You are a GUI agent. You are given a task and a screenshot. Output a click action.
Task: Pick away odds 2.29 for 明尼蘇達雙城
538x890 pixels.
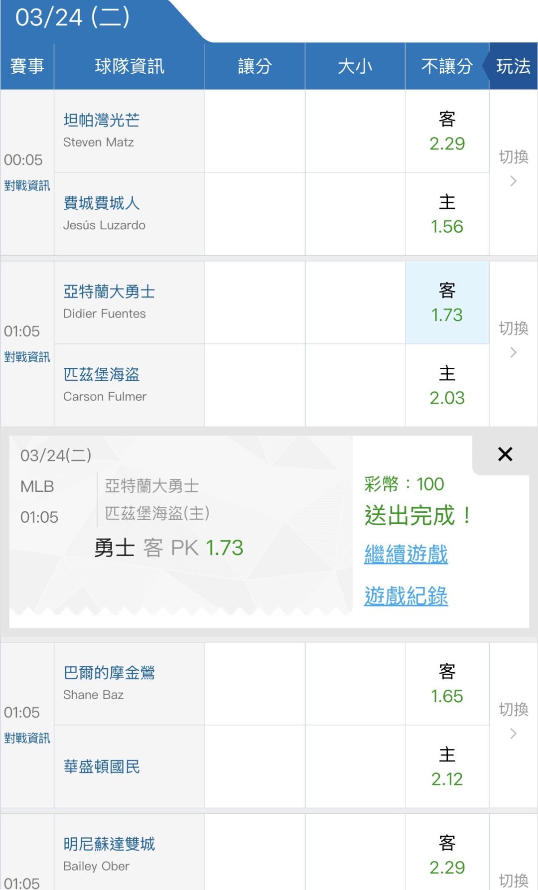(x=447, y=855)
